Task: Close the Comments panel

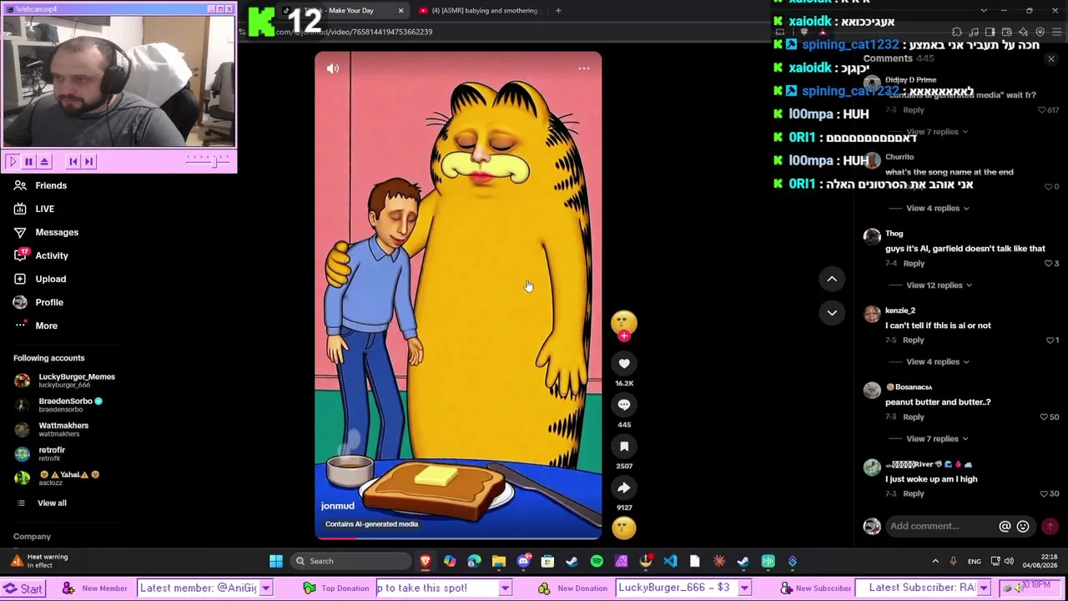Action: (x=1051, y=58)
